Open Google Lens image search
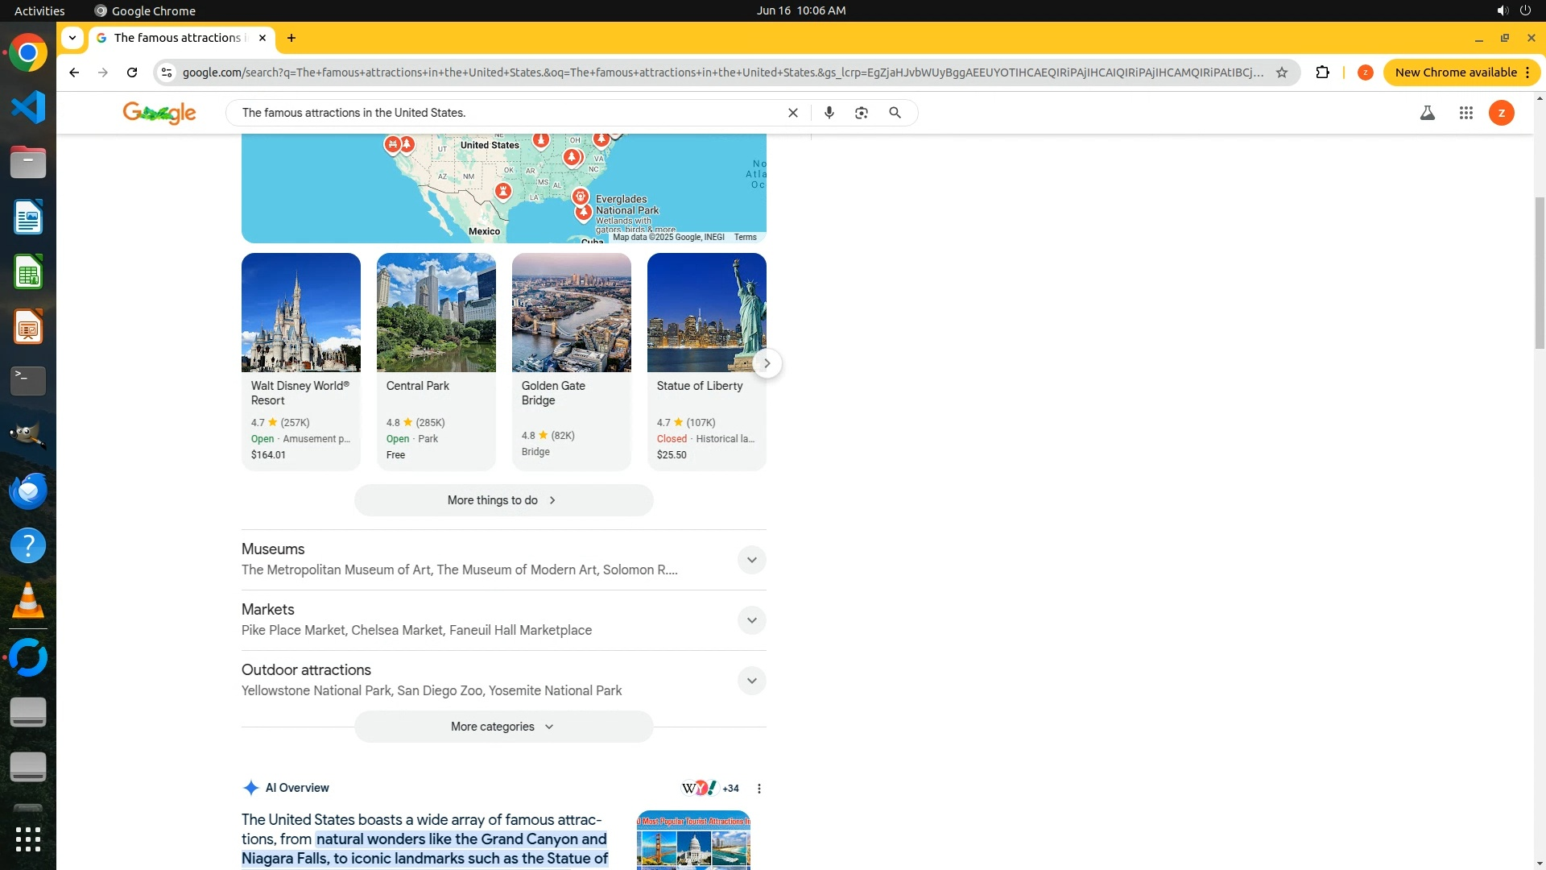 [862, 113]
